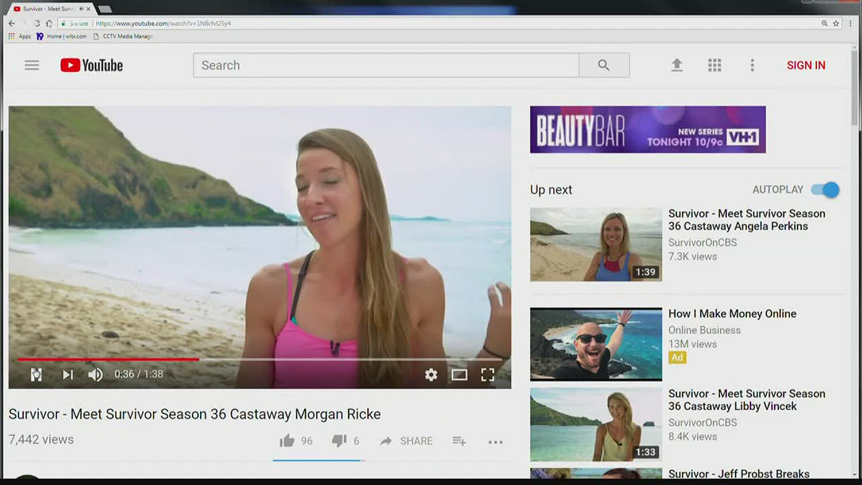Open the Libby Vincek video title
The image size is (862, 485).
coord(747,400)
